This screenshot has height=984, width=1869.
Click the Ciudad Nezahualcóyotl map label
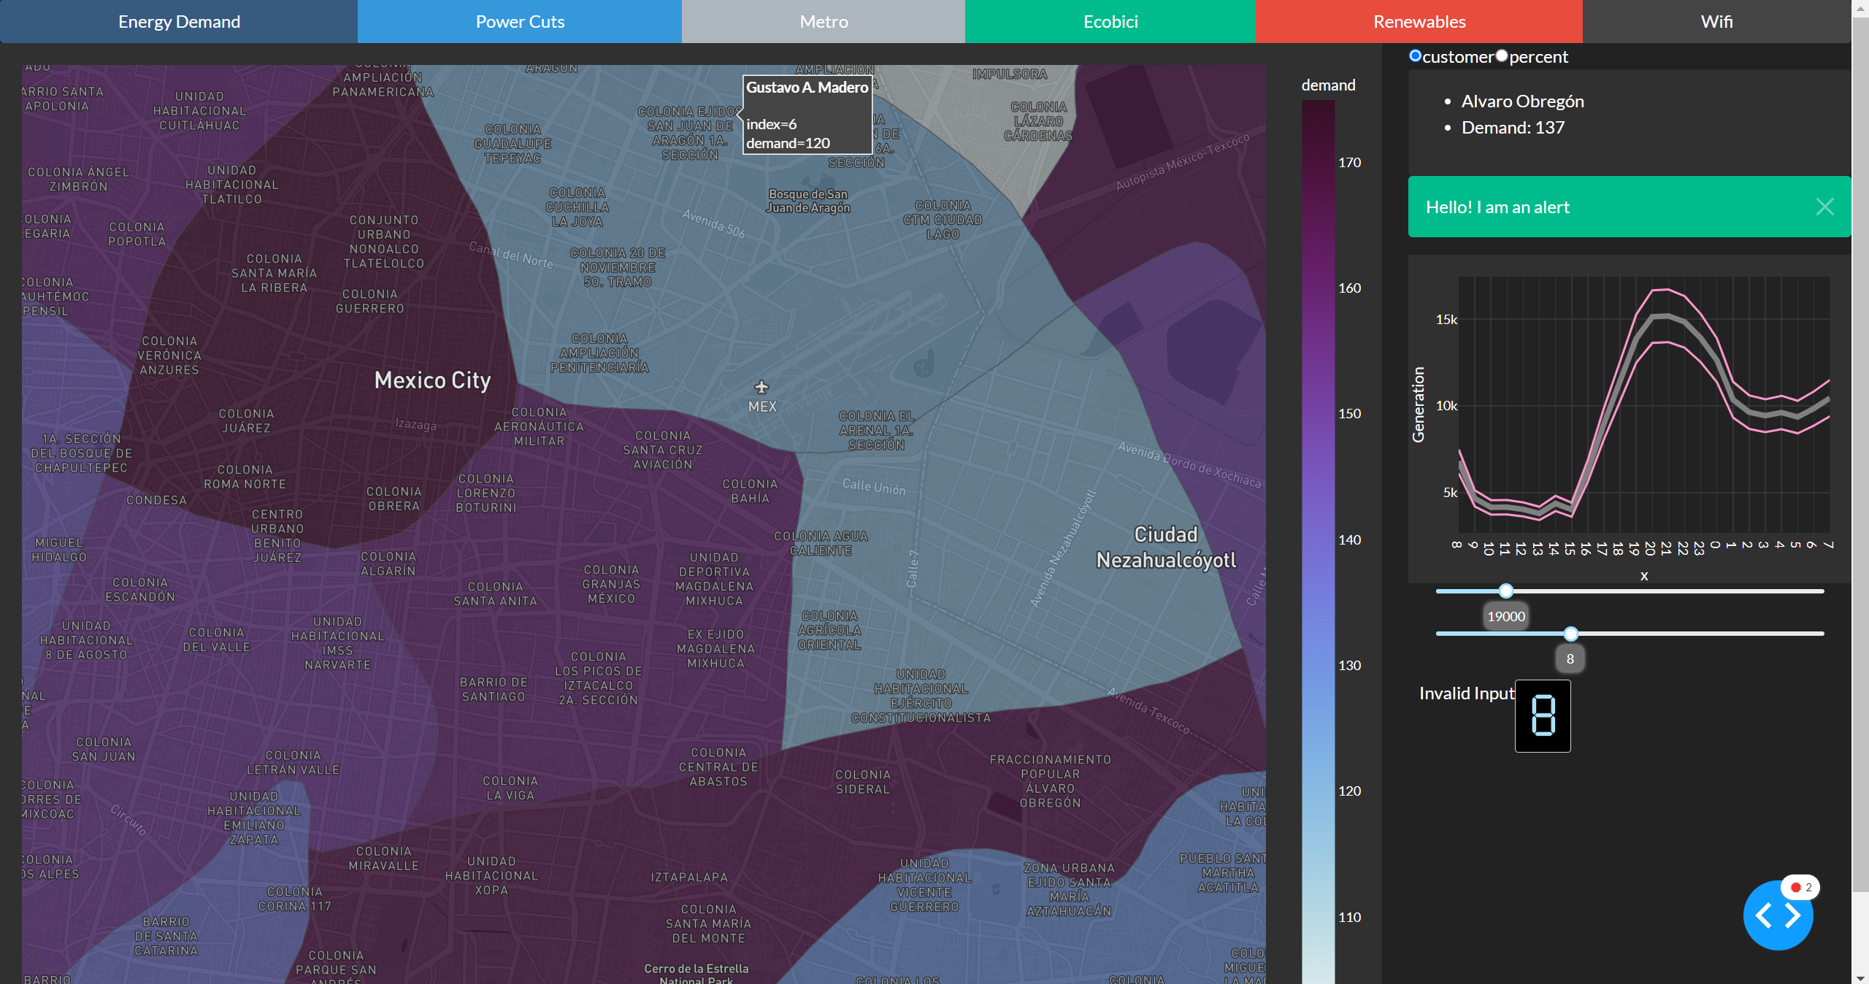(x=1166, y=547)
